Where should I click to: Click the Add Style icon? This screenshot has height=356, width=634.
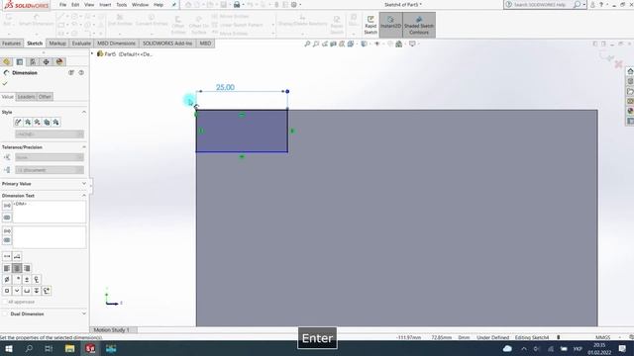click(x=28, y=122)
